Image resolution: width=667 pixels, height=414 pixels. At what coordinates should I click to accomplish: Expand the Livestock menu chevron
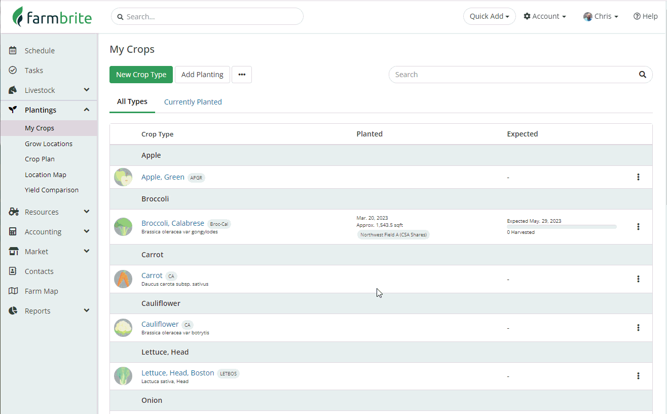(x=87, y=90)
